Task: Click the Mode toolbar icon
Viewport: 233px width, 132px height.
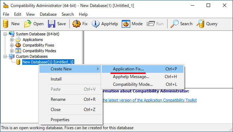Action: [x=126, y=24]
